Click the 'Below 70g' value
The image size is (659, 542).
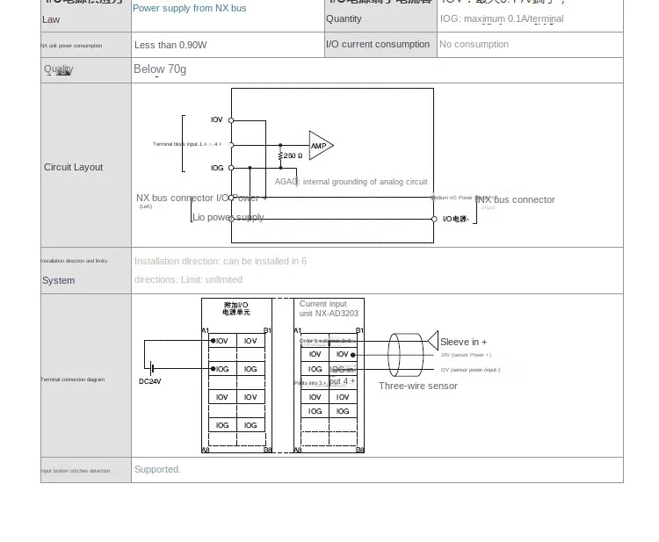pos(160,69)
